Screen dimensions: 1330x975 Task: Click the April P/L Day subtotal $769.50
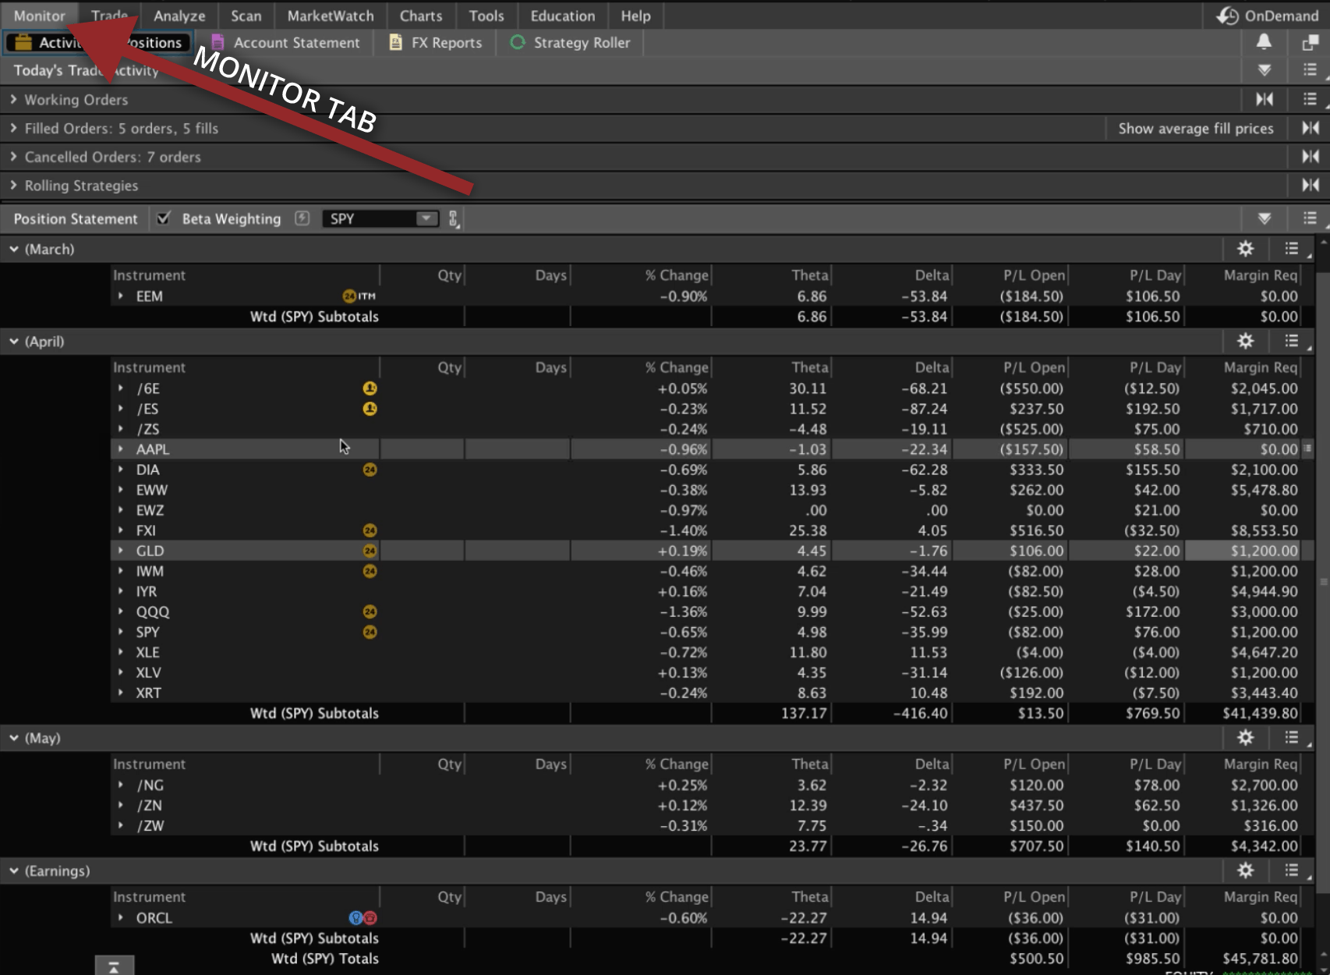(1151, 714)
